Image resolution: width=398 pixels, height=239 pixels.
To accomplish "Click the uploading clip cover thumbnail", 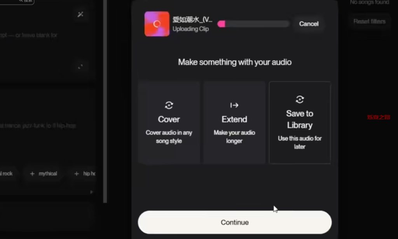I will [x=157, y=24].
